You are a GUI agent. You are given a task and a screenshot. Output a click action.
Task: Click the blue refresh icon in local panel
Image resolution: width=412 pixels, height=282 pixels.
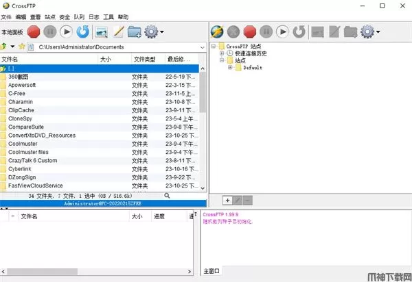(83, 32)
